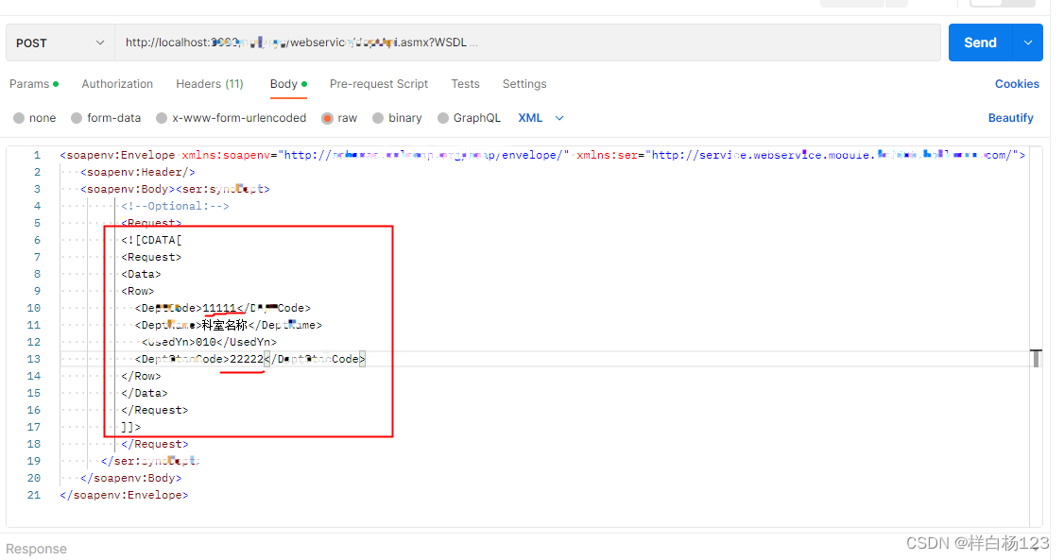This screenshot has height=560, width=1064.
Task: Click the Send button
Action: (980, 42)
